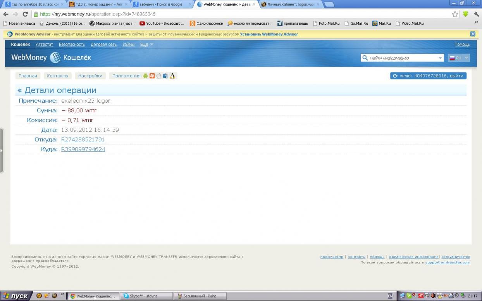Expand the Еще dropdown menu
This screenshot has height=301, width=482.
click(146, 45)
